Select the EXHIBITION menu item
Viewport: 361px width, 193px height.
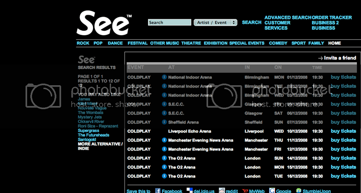point(216,43)
